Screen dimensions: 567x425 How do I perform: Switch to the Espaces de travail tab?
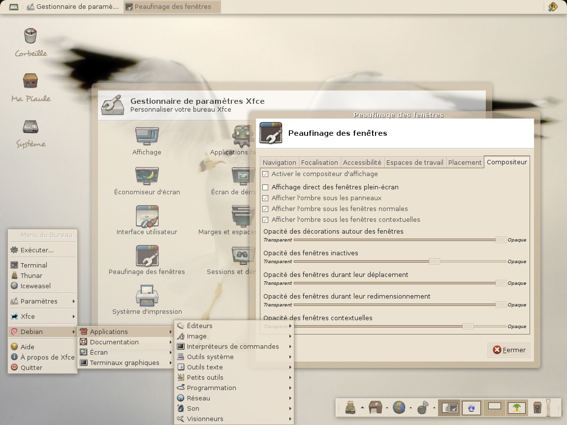point(415,163)
